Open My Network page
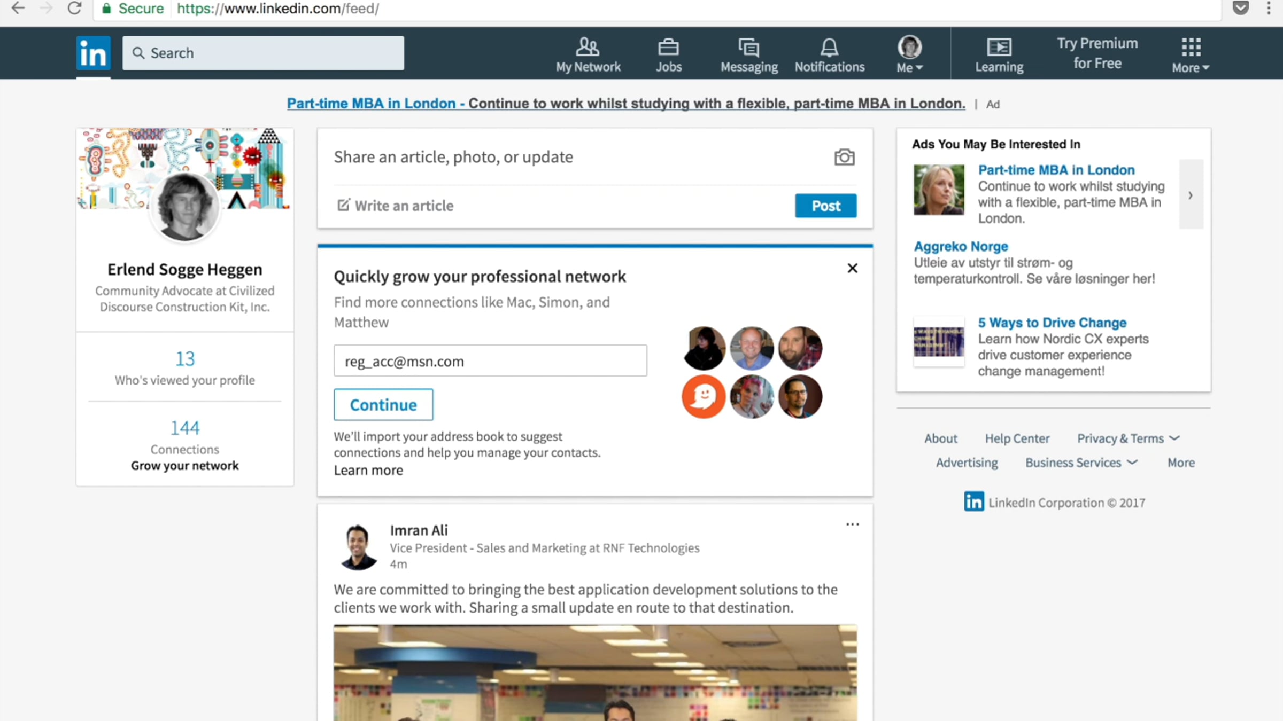Image resolution: width=1283 pixels, height=721 pixels. pyautogui.click(x=588, y=55)
